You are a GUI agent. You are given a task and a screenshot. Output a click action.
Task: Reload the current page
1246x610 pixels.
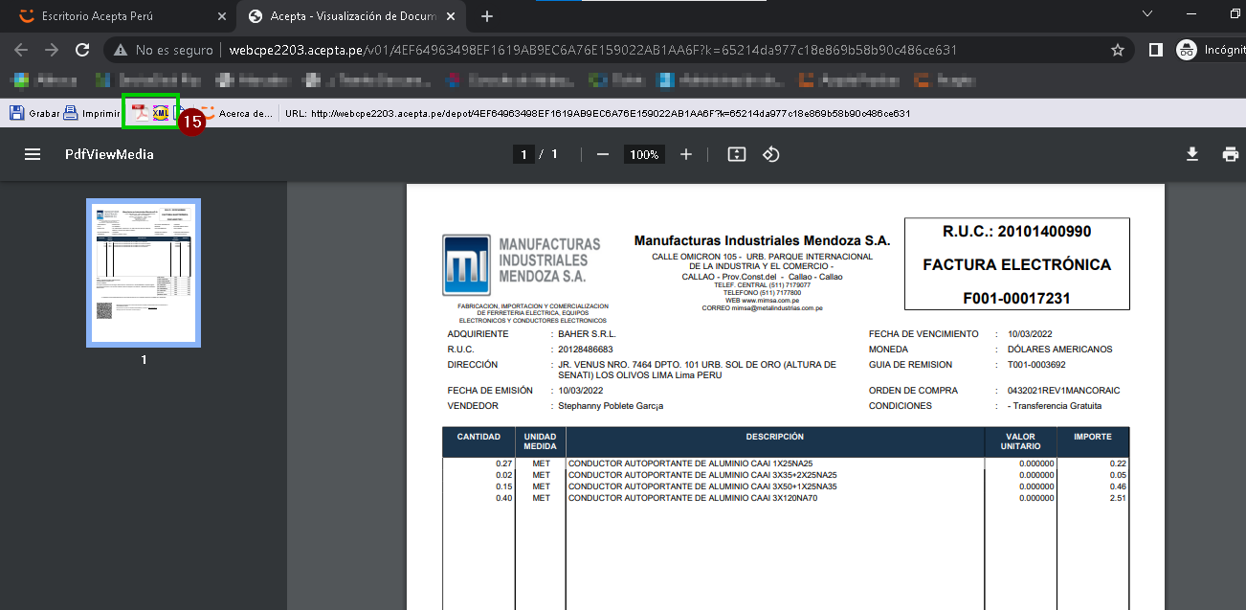click(x=82, y=50)
